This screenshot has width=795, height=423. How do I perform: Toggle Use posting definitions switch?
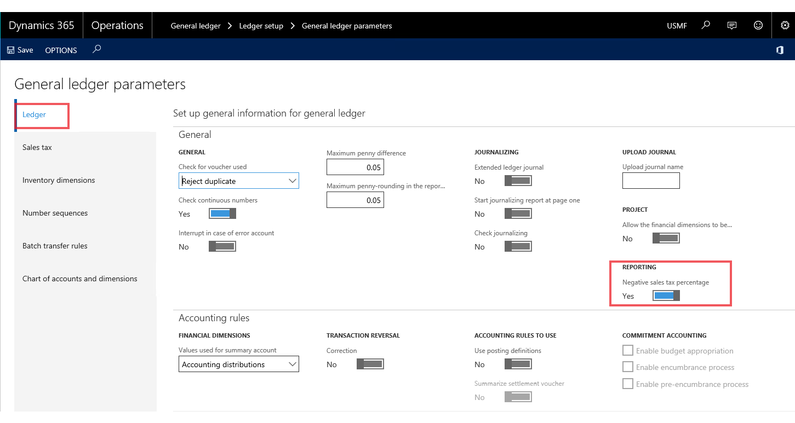pos(518,364)
